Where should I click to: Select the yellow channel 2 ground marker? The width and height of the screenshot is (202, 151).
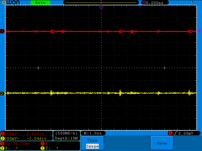[2, 94]
